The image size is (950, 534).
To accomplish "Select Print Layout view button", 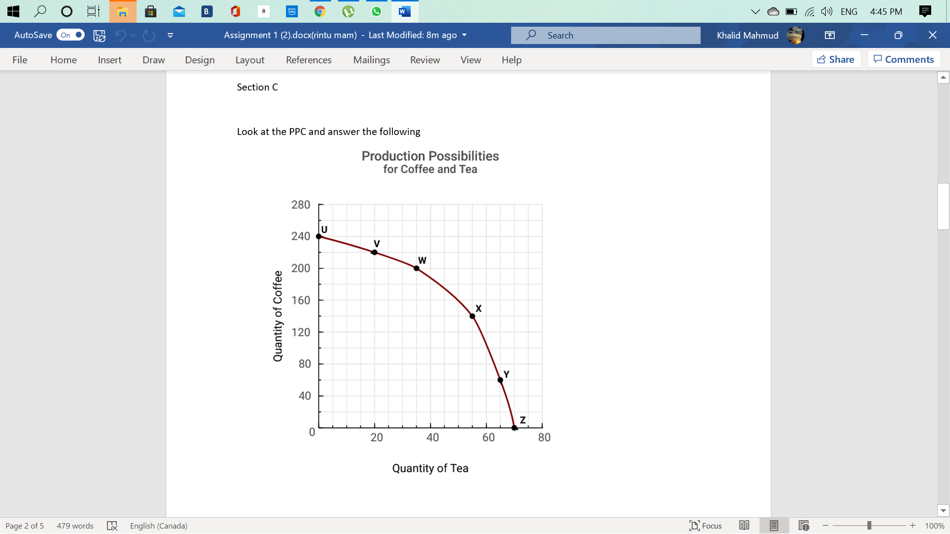I will 774,526.
